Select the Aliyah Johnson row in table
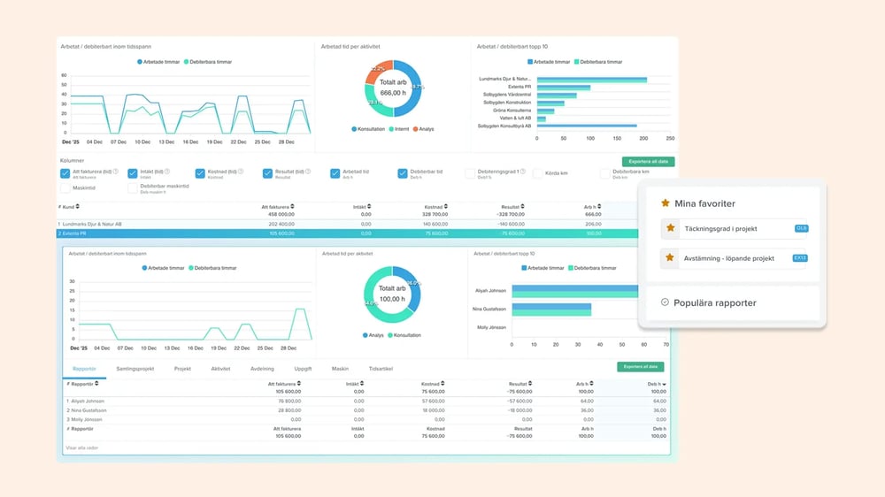Screen dimensions: 885x497 88,401
